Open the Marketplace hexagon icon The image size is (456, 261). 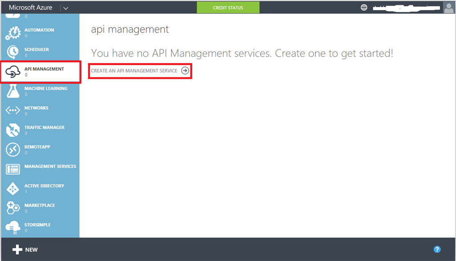(x=13, y=208)
